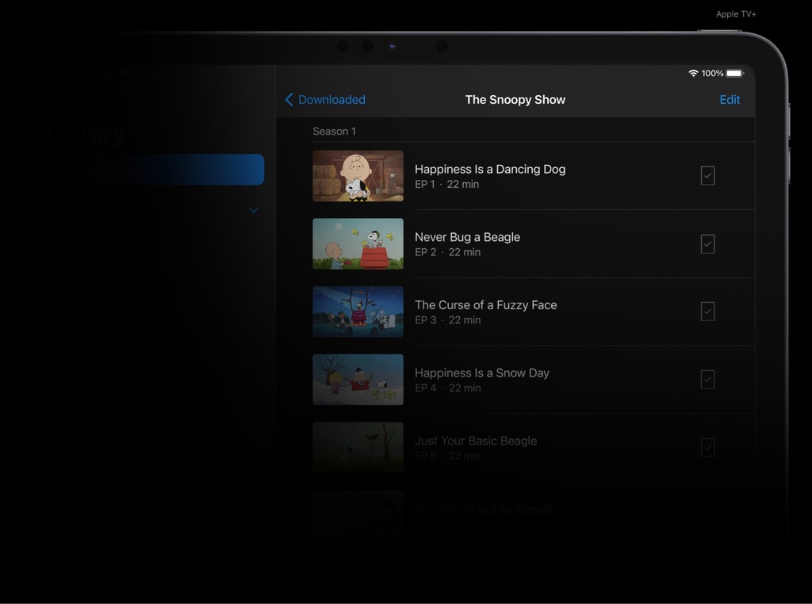Click the EP 2 · 22 min label
Viewport: 812px width, 604px height.
[x=447, y=252]
